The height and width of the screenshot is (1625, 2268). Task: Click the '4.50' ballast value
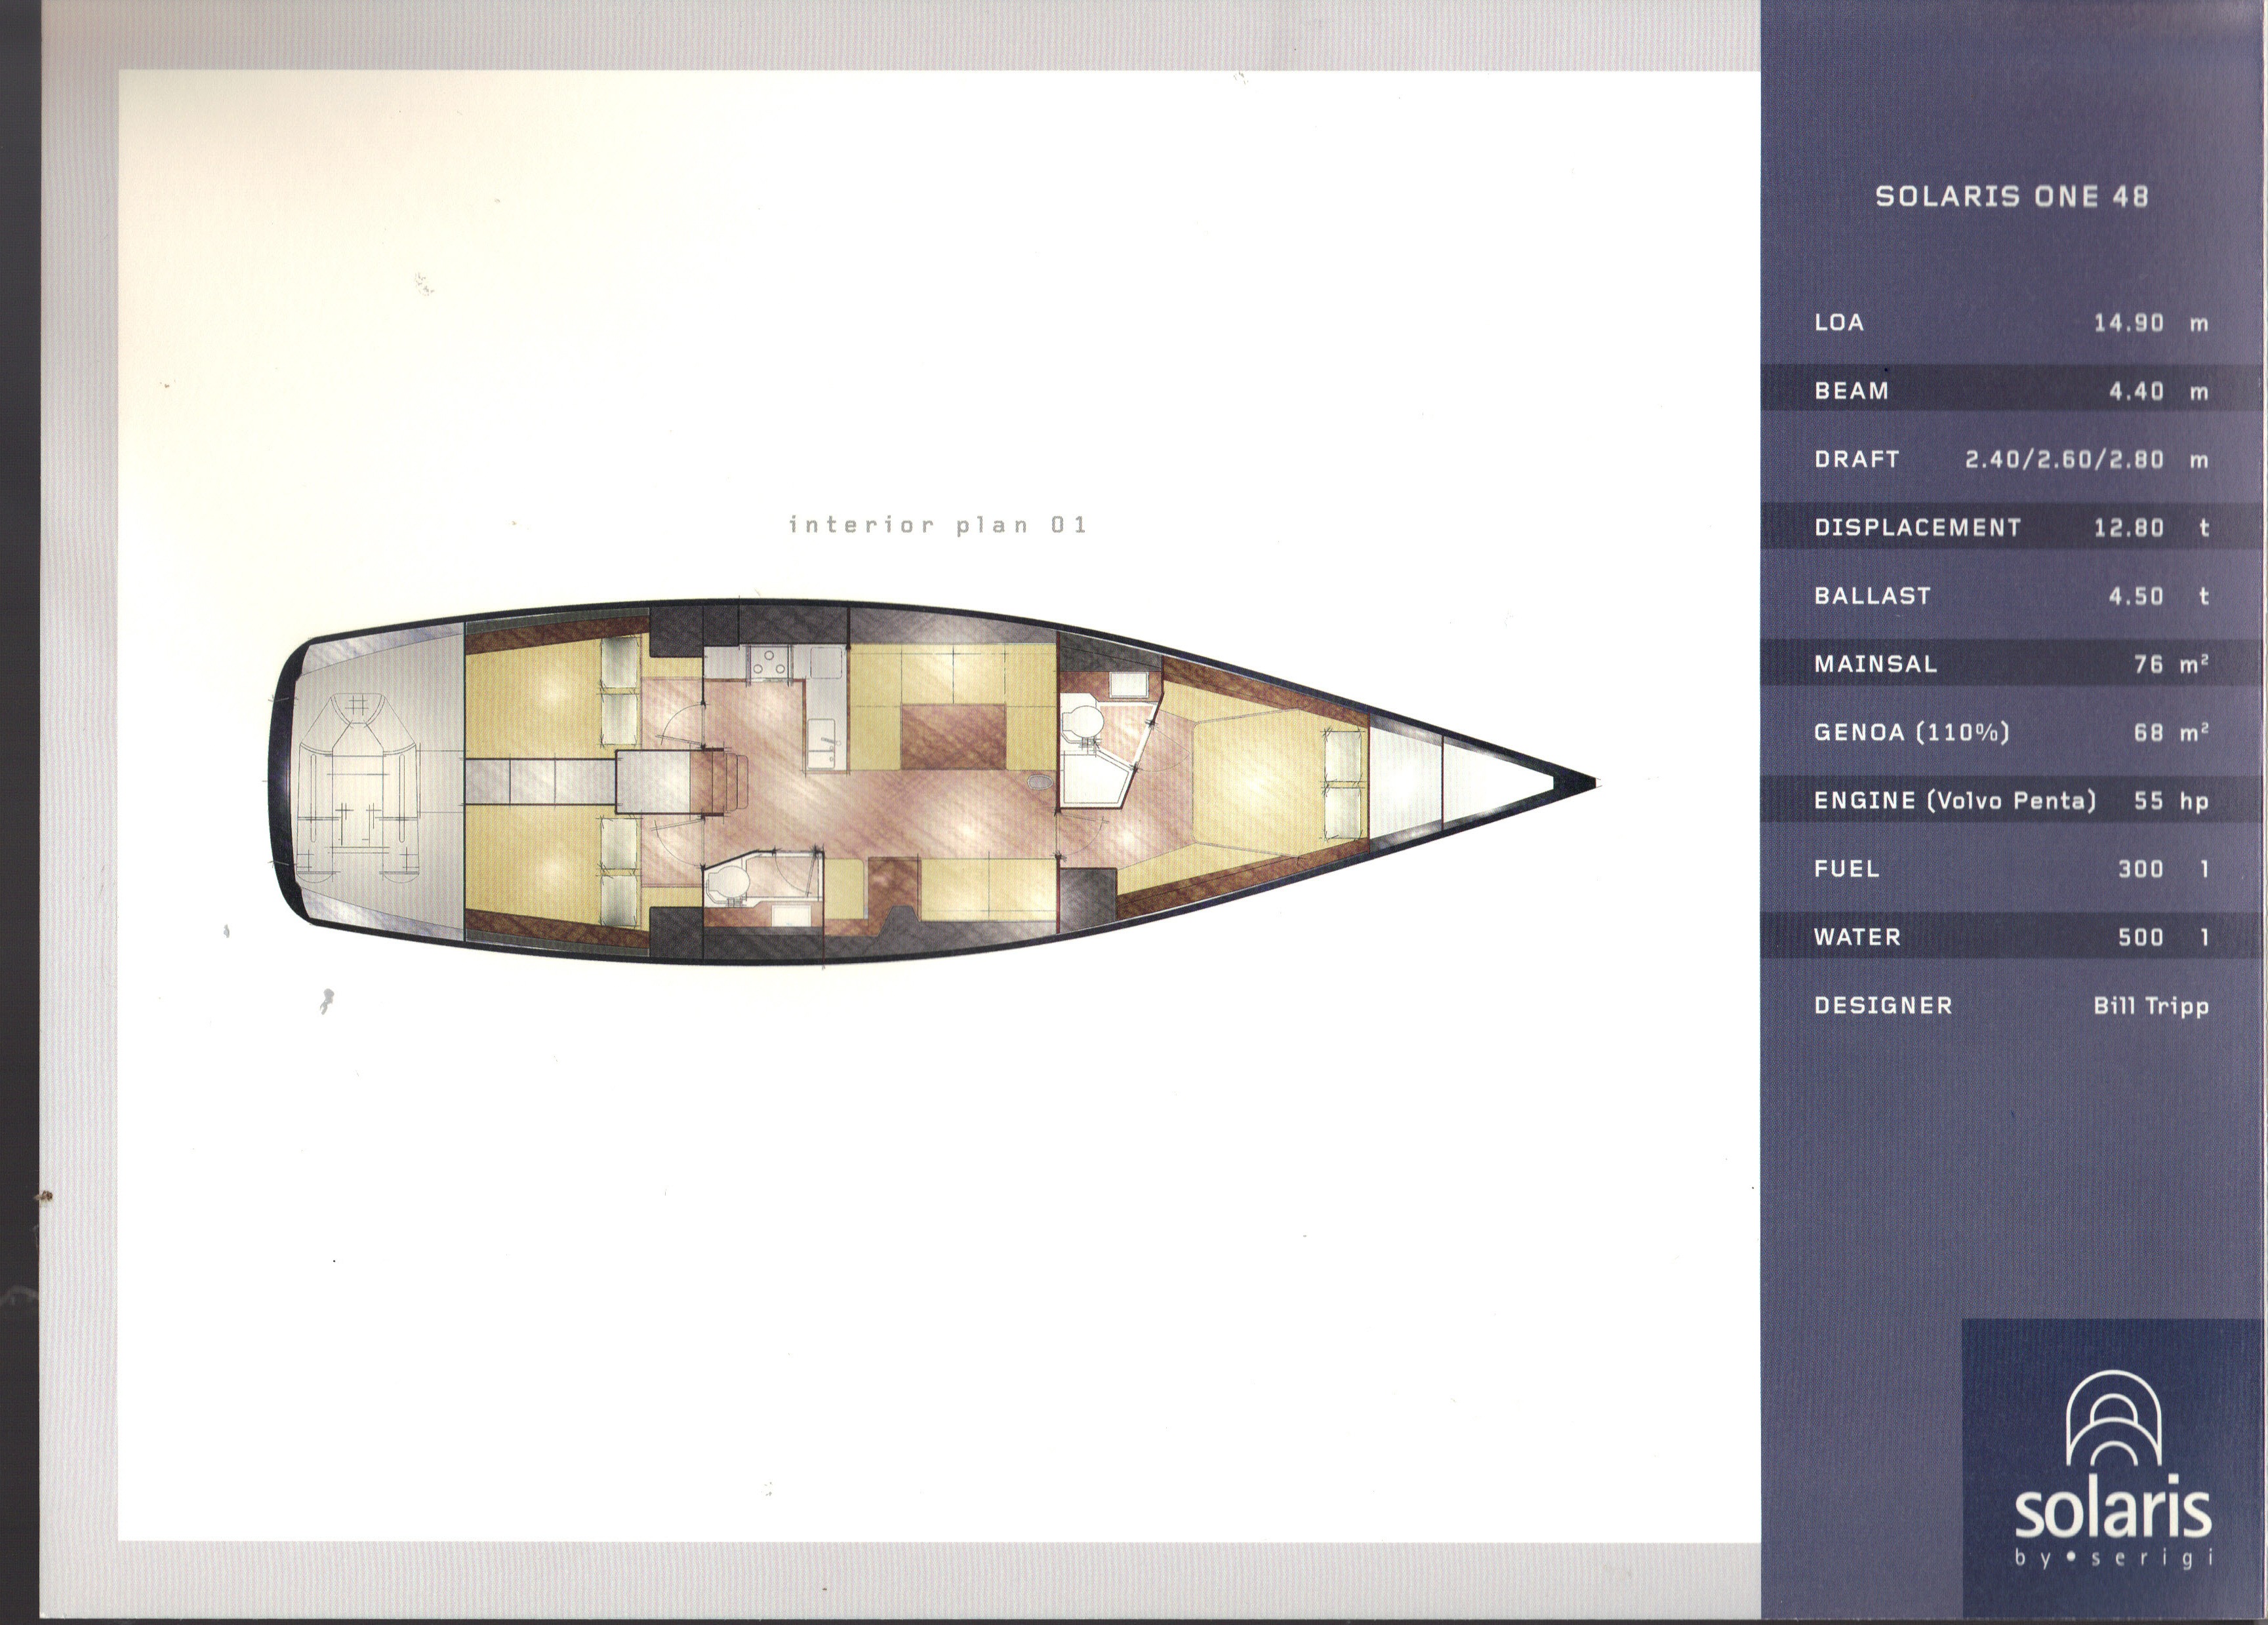coord(2136,597)
